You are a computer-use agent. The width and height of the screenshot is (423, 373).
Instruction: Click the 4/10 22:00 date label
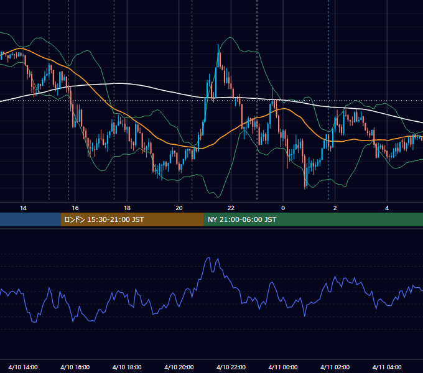tap(231, 367)
